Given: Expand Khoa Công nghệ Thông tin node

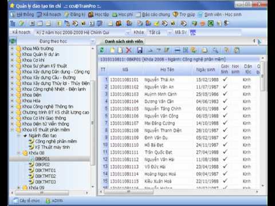Looking at the screenshot, I should pos(12,106).
